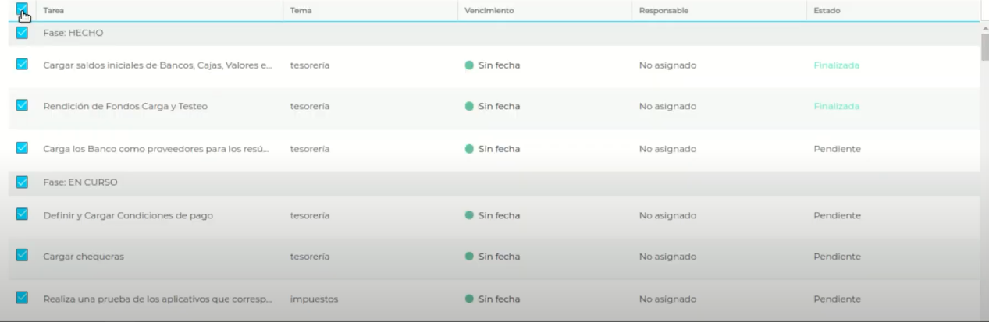Click No asignado for Carga los Banco task
Viewport: 989px width, 322px height.
(667, 149)
